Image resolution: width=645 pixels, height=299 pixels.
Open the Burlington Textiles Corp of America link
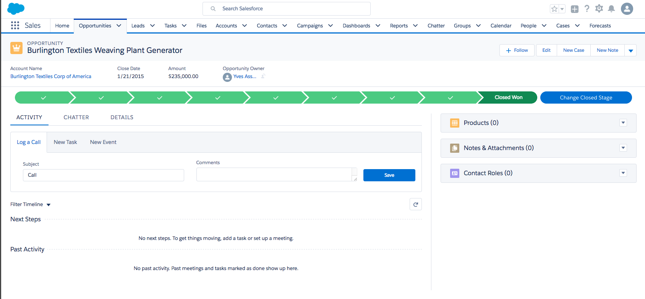point(51,76)
